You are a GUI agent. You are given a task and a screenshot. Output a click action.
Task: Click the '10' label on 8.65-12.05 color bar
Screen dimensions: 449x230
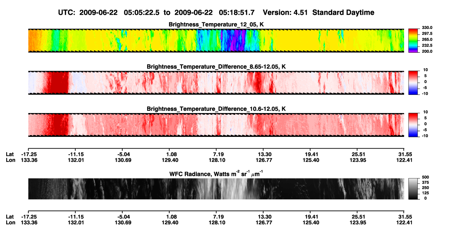(x=426, y=70)
